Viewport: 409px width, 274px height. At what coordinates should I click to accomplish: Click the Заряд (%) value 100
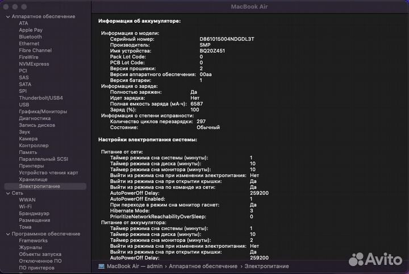click(195, 110)
